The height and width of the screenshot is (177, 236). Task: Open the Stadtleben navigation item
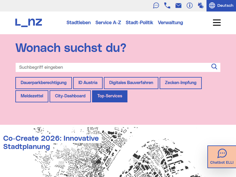pos(78,23)
